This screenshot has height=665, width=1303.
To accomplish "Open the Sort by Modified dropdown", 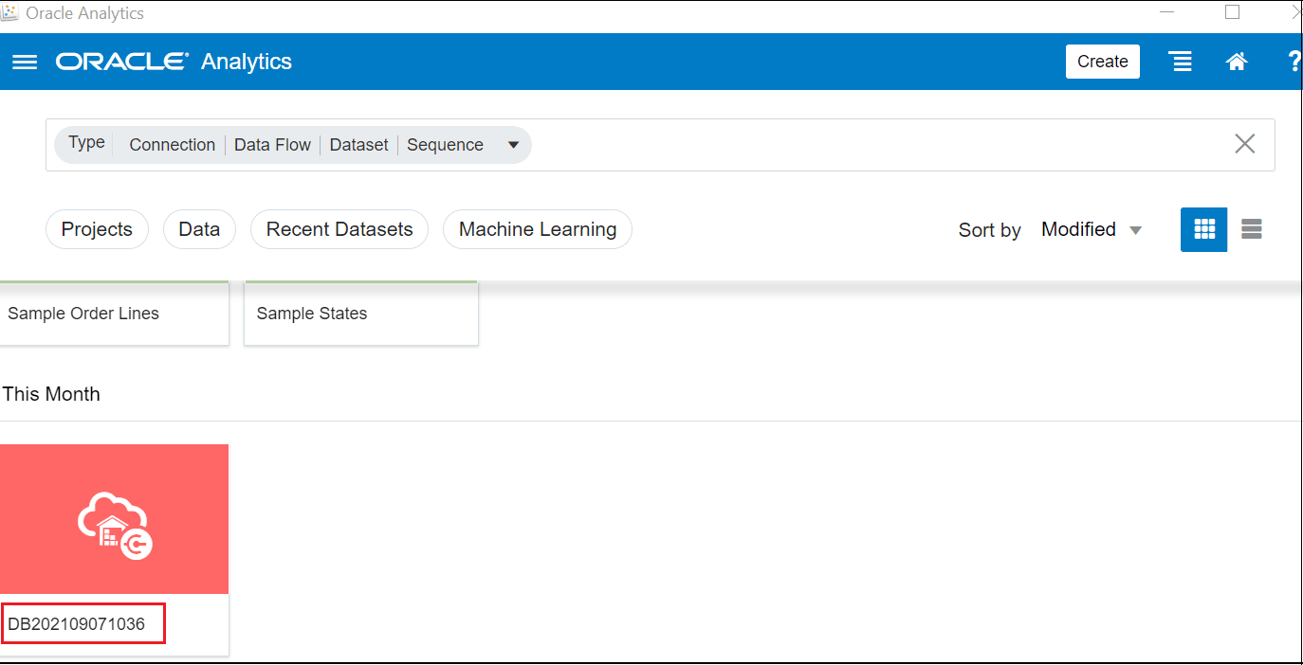I will 1091,229.
